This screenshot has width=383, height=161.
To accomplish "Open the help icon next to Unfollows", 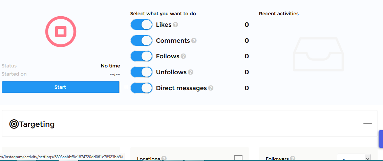I will (191, 72).
